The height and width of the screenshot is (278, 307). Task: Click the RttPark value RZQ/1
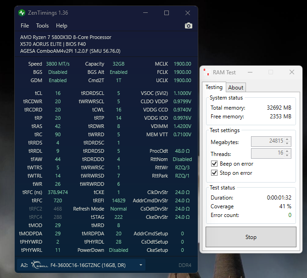[182, 176]
